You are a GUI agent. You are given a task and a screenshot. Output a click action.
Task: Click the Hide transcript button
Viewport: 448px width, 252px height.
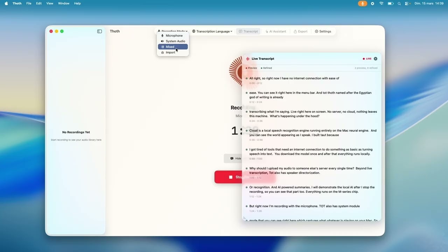pyautogui.click(x=233, y=159)
